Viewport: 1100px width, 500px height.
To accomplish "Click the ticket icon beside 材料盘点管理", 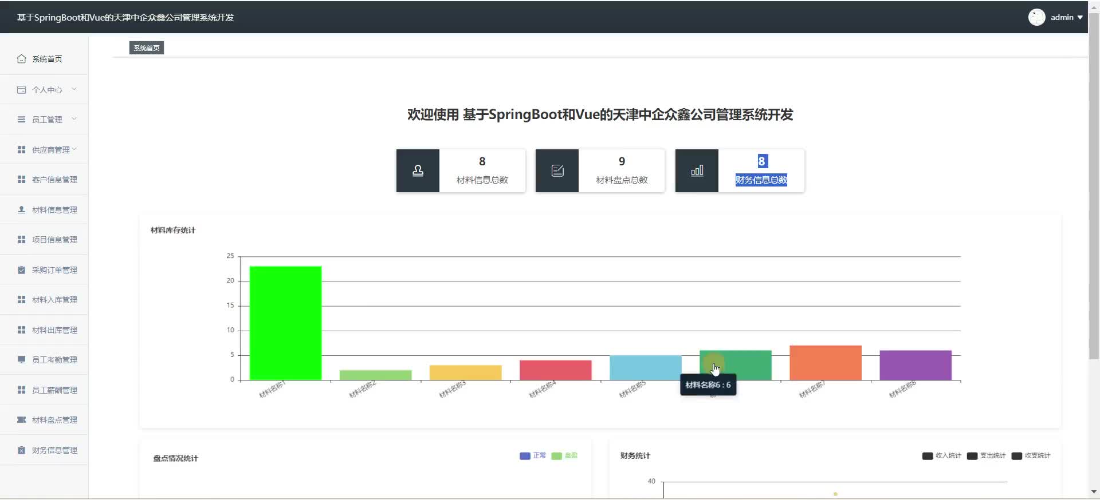I will [x=21, y=420].
